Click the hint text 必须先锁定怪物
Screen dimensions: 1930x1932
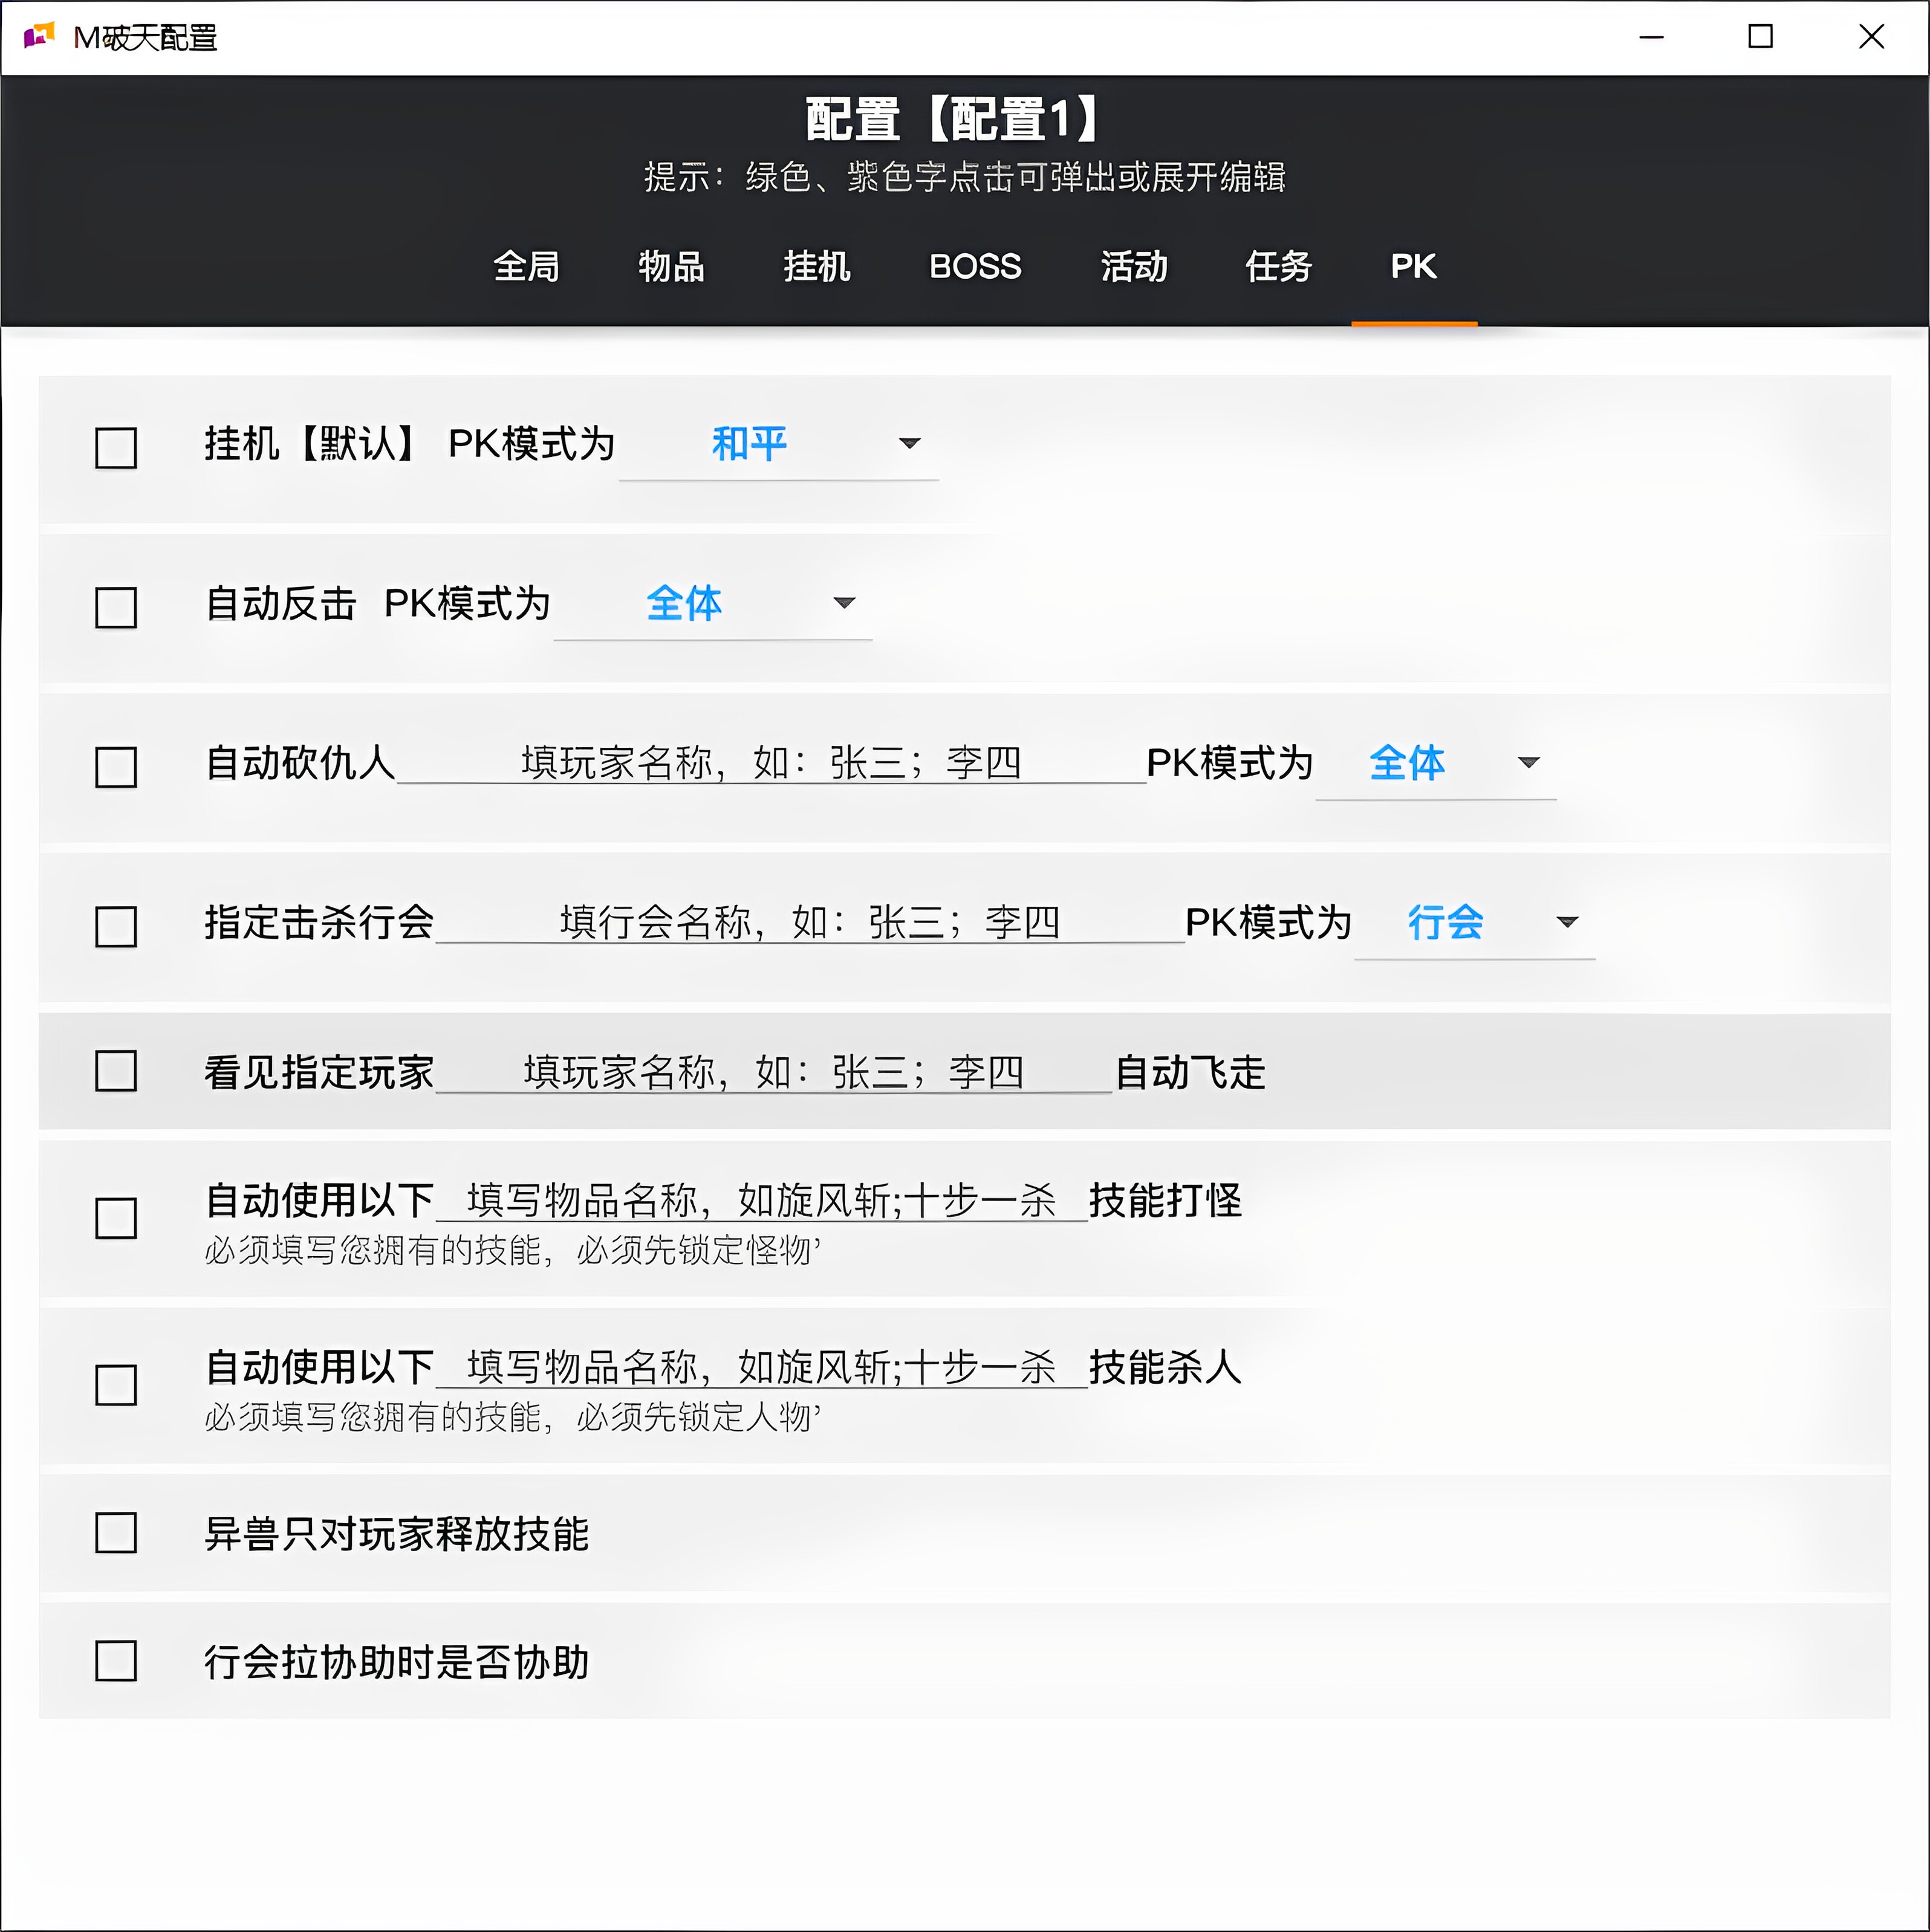click(x=699, y=1250)
